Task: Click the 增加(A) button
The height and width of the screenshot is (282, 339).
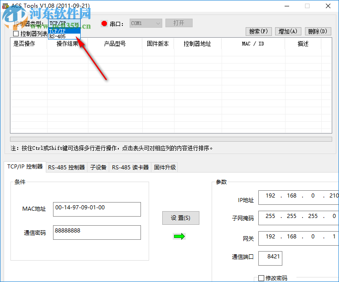Action: click(288, 31)
